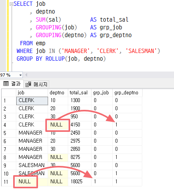Click the total_sal cell with value 2850

pyautogui.click(x=79, y=149)
